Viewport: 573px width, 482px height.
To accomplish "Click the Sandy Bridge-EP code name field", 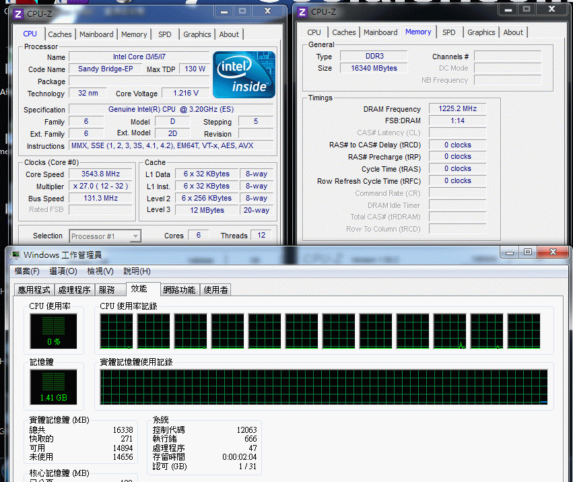I will (x=105, y=69).
